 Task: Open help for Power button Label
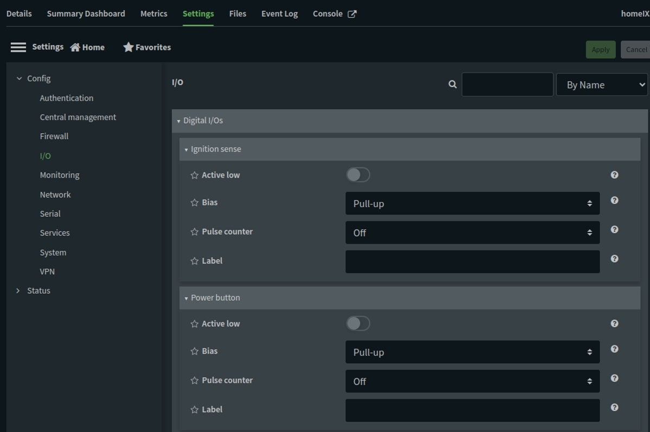tap(614, 408)
